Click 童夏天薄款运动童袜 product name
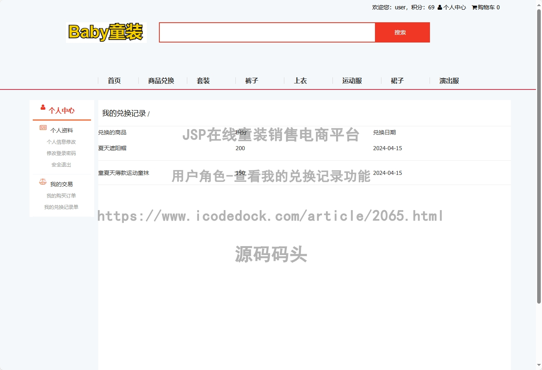The image size is (542, 370). [124, 173]
